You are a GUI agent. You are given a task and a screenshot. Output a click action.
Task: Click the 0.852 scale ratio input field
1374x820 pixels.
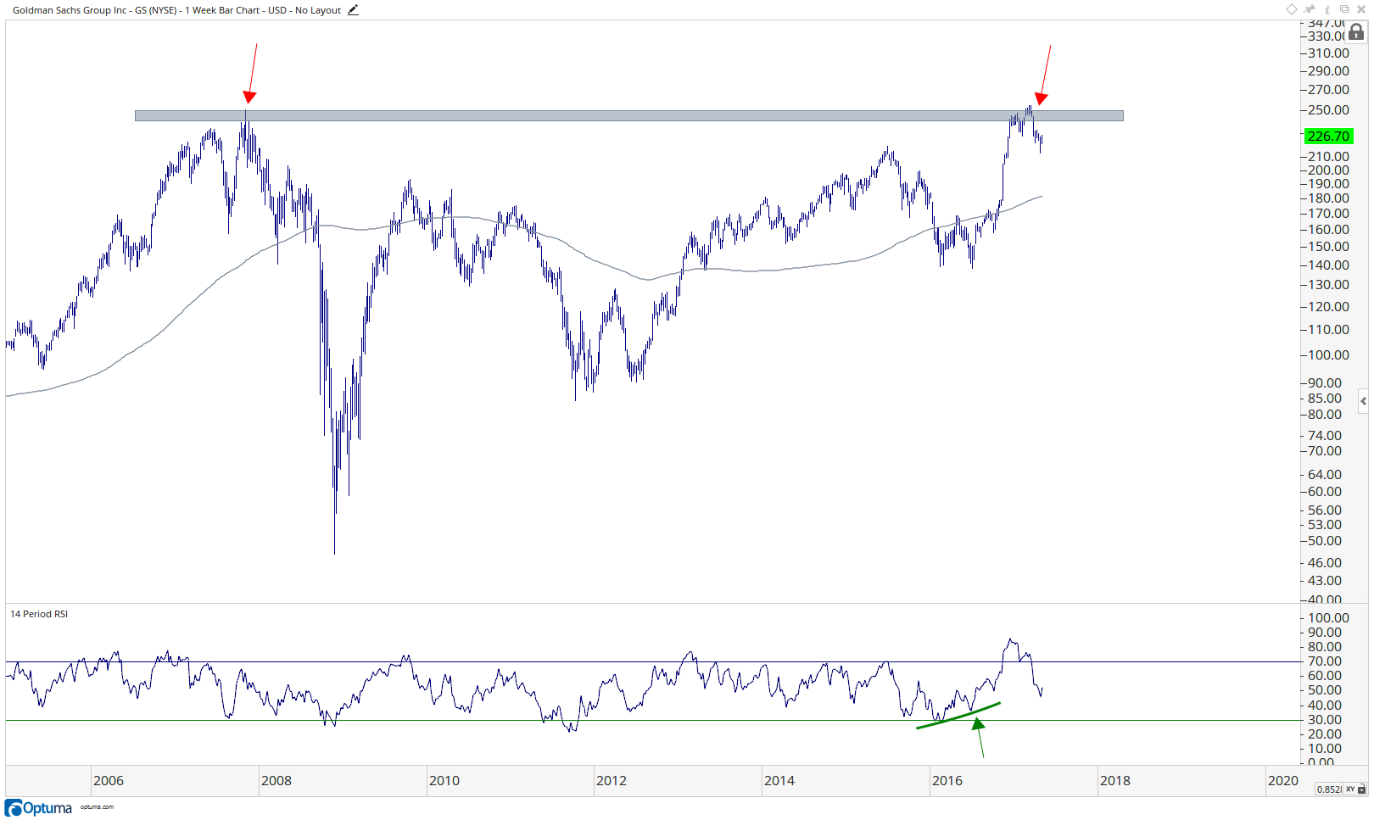click(1329, 789)
